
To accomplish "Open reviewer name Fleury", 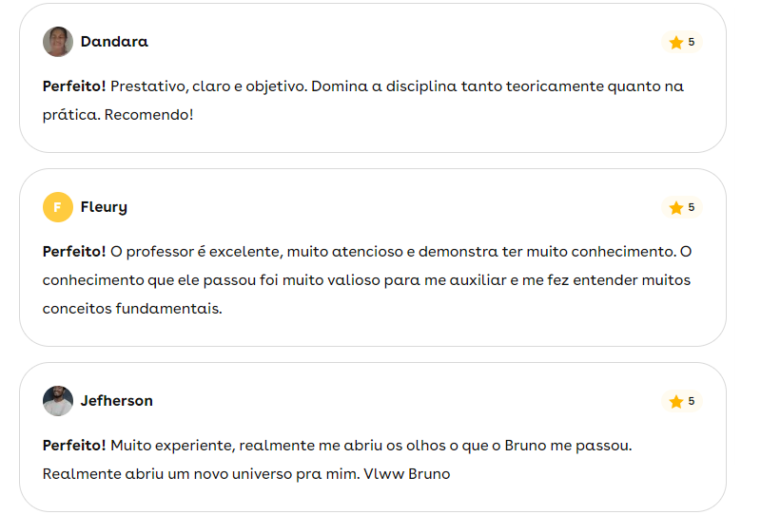I will (x=104, y=207).
